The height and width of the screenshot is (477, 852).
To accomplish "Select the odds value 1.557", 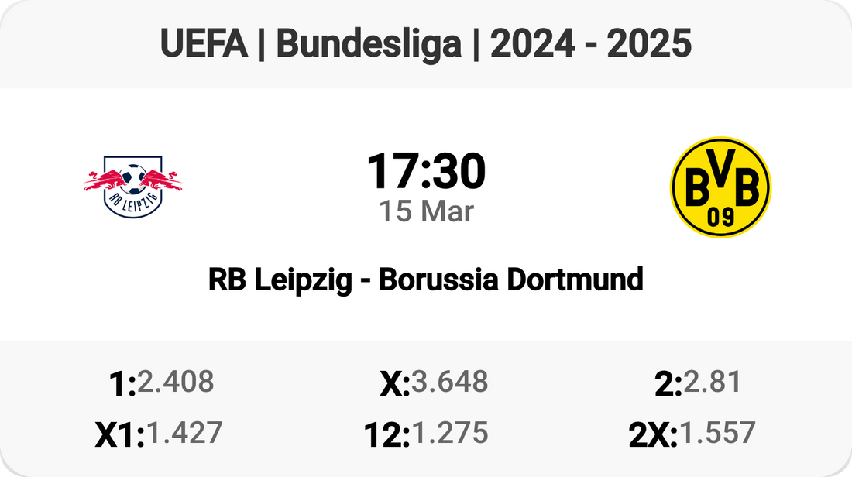I will [717, 433].
